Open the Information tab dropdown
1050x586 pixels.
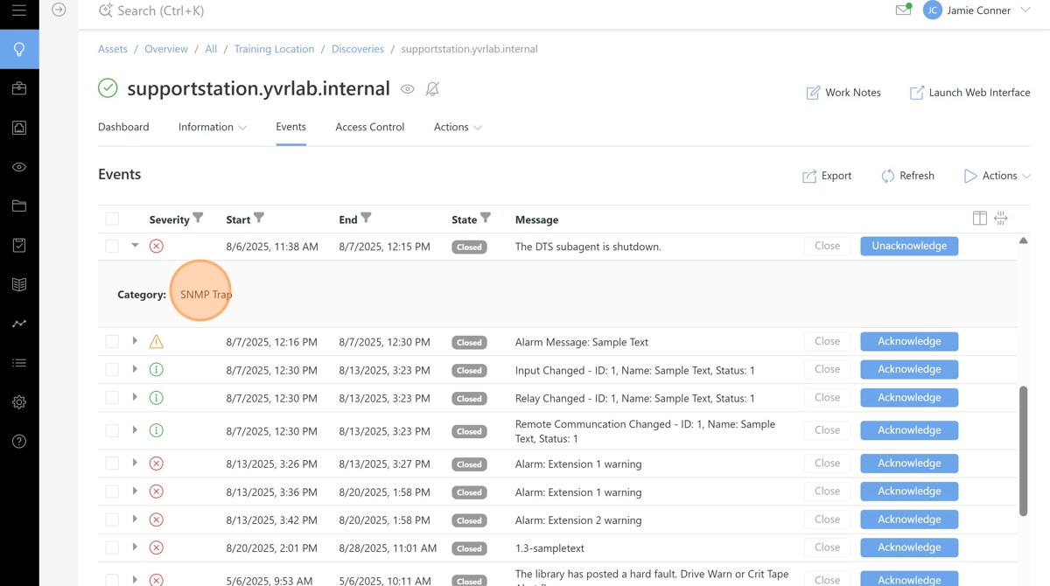pyautogui.click(x=212, y=127)
